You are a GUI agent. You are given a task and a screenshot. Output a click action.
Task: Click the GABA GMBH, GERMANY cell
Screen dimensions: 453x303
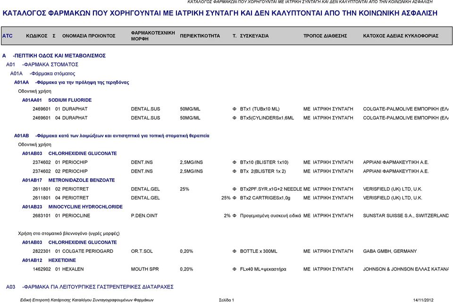[390, 251]
